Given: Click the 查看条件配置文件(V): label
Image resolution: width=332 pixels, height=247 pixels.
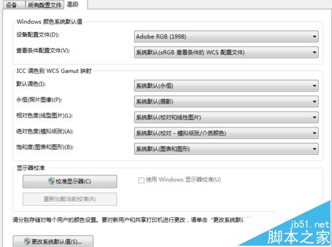Looking at the screenshot, I should tap(43, 50).
